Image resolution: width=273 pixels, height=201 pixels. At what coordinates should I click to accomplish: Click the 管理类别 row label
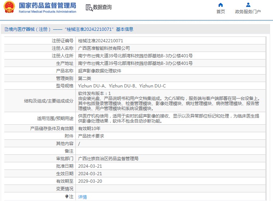pyautogui.click(x=65, y=78)
